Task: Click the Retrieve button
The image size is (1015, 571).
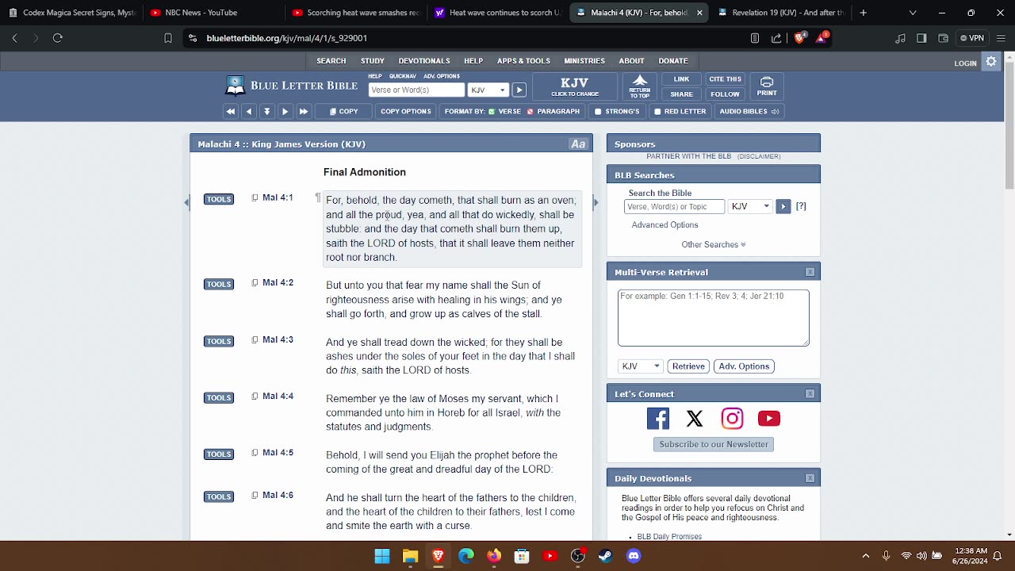Action: point(688,366)
